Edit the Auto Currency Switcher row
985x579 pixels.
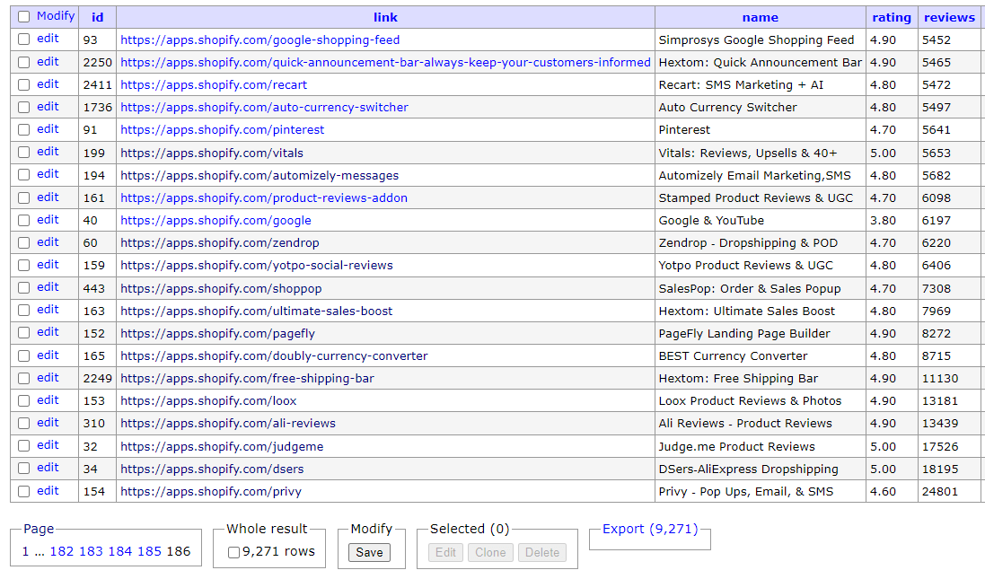coord(48,107)
